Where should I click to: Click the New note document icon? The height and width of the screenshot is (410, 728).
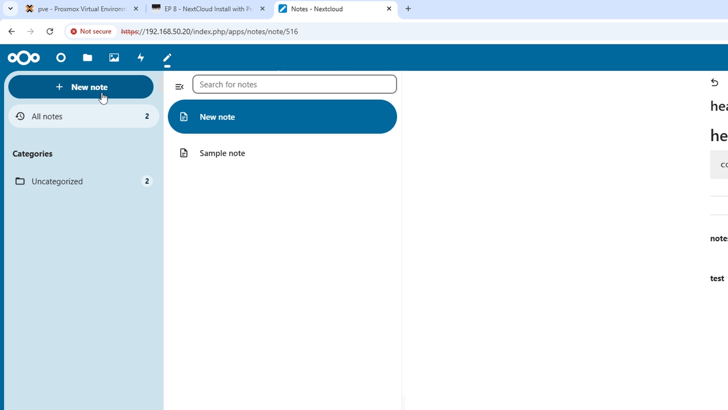[184, 117]
